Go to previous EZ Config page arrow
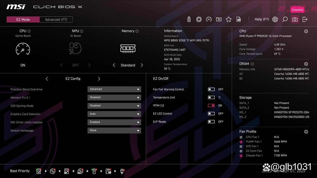Viewport: 317px width, 178px height. tap(47, 79)
